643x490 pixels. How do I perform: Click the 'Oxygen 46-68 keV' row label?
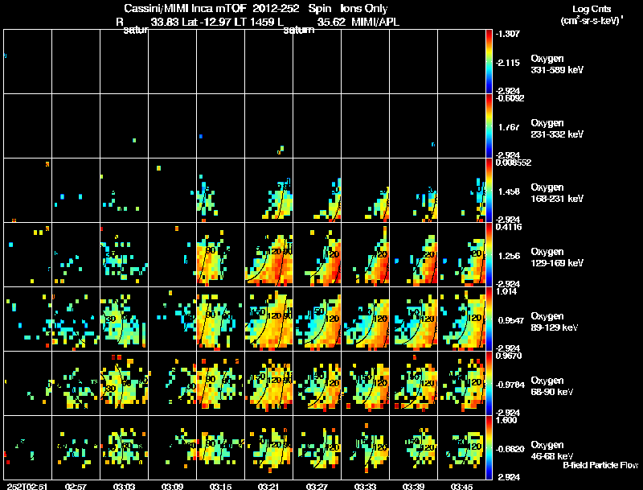[x=552, y=451]
